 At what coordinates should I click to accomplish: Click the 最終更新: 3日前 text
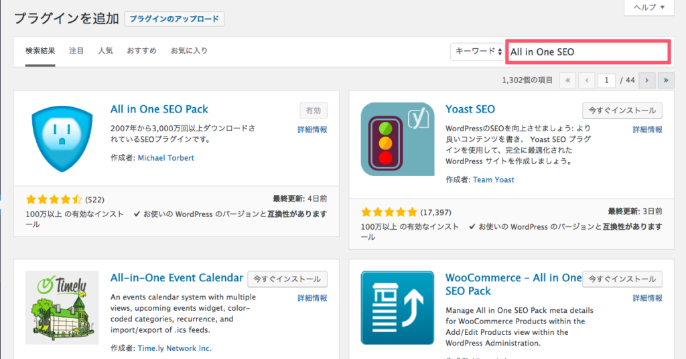pyautogui.click(x=635, y=212)
